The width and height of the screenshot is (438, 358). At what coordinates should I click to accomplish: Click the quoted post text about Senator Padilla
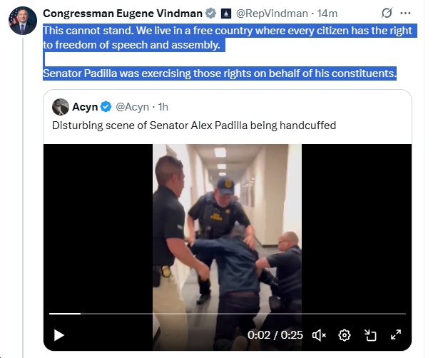point(194,126)
